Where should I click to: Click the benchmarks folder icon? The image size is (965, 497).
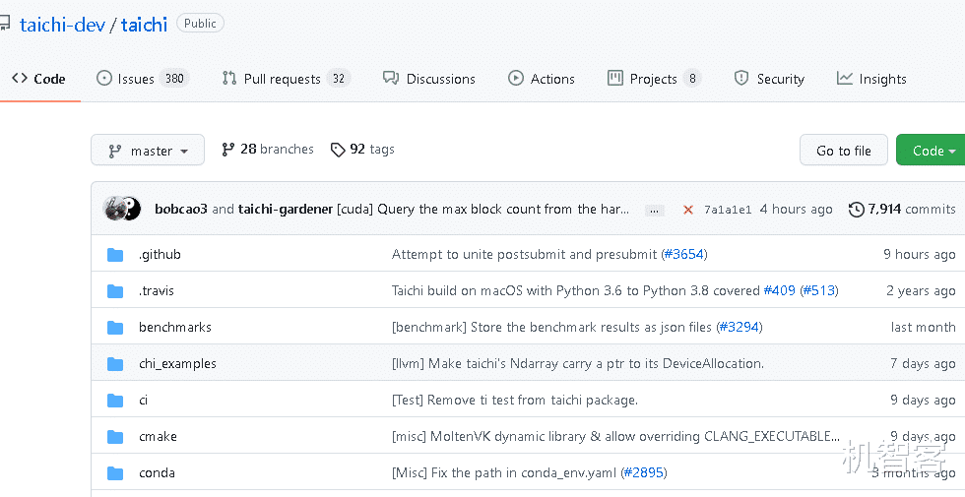tap(115, 328)
